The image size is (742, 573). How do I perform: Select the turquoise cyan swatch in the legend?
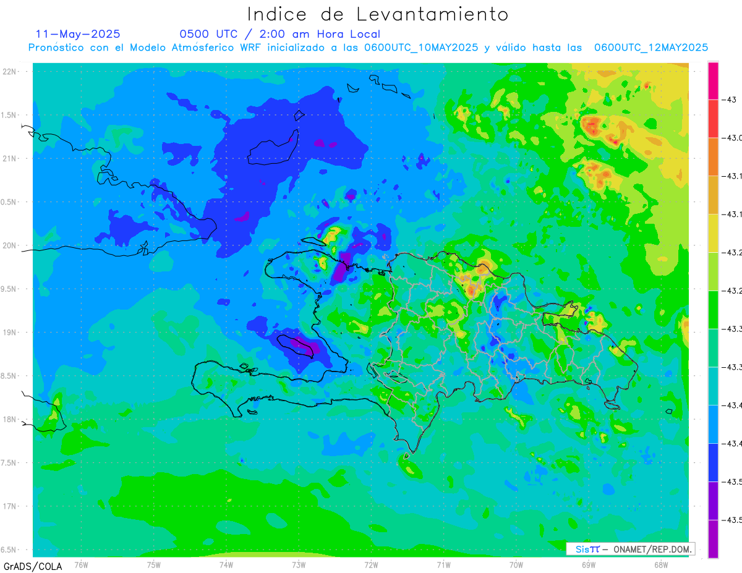click(x=713, y=386)
